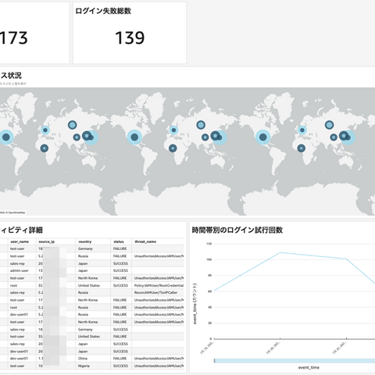Screen dimensions: 375x375
Task: Click Germany in the test-user FAILURE row
Action: (85, 248)
